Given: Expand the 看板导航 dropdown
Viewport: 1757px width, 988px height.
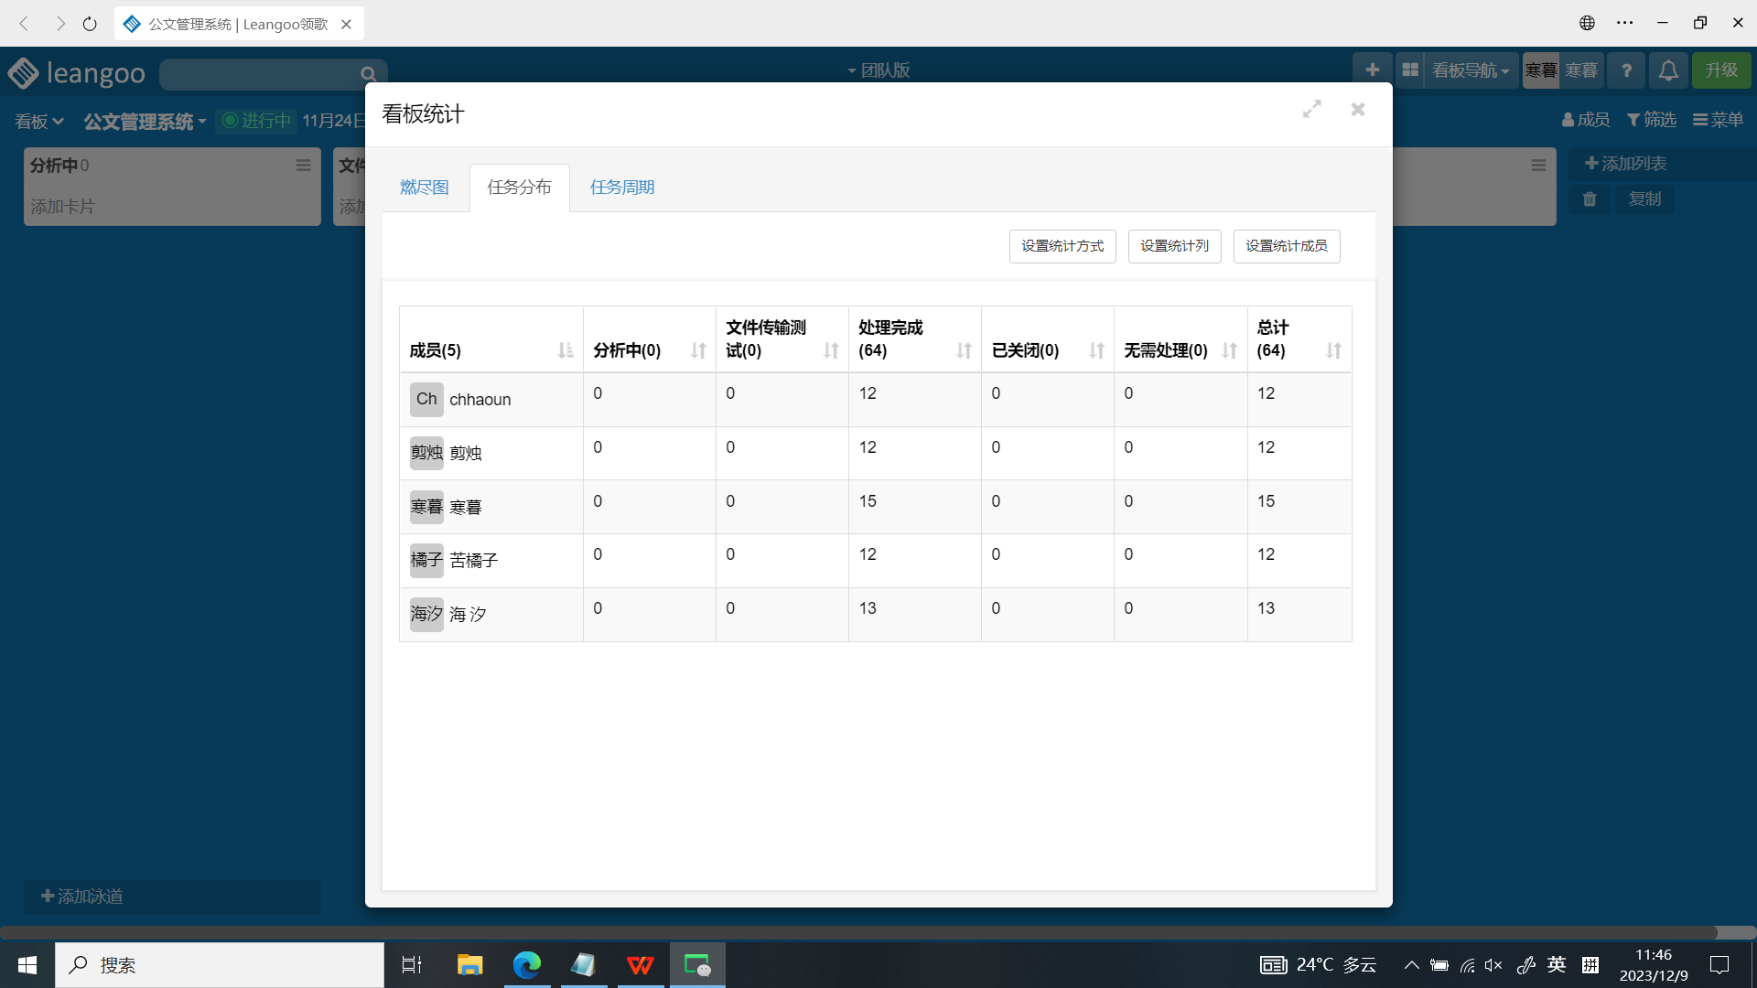Looking at the screenshot, I should [1471, 70].
